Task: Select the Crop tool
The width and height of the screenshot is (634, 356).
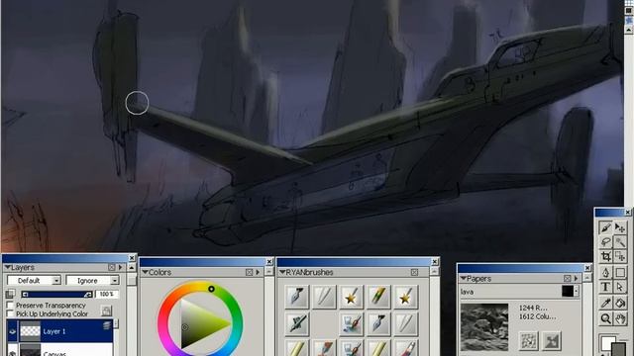Action: (605, 257)
